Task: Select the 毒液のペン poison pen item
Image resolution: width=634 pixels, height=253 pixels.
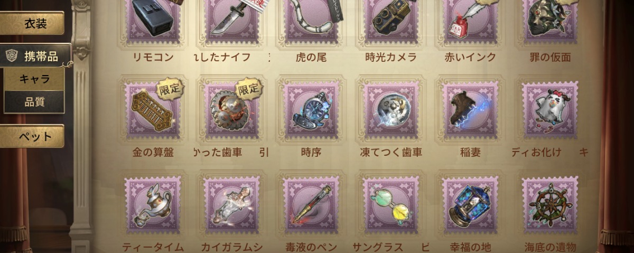Action: pyautogui.click(x=311, y=205)
